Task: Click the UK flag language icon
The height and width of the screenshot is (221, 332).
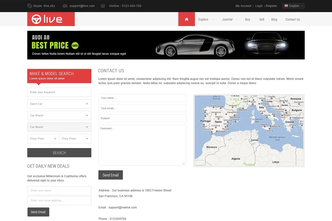Action: pyautogui.click(x=286, y=6)
